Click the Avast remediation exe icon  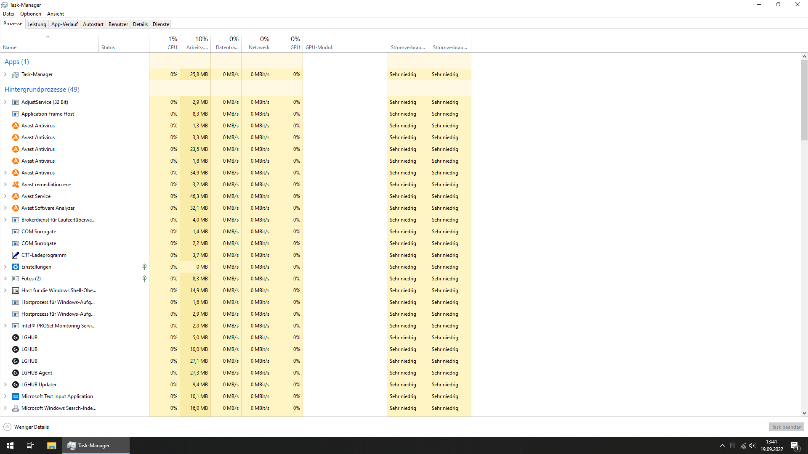point(16,185)
